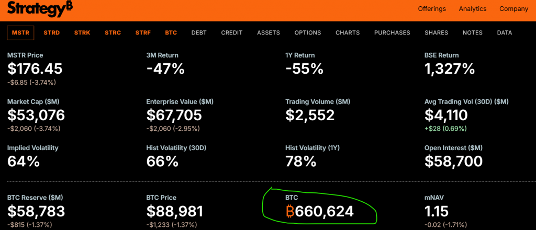Open the DATA tab
The width and height of the screenshot is (536, 230).
[x=505, y=33]
